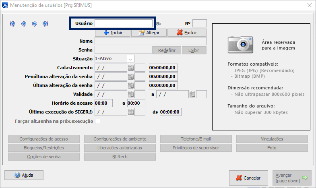This screenshot has width=316, height=188.
Task: Click Redefinir password button
Action: coord(167,50)
